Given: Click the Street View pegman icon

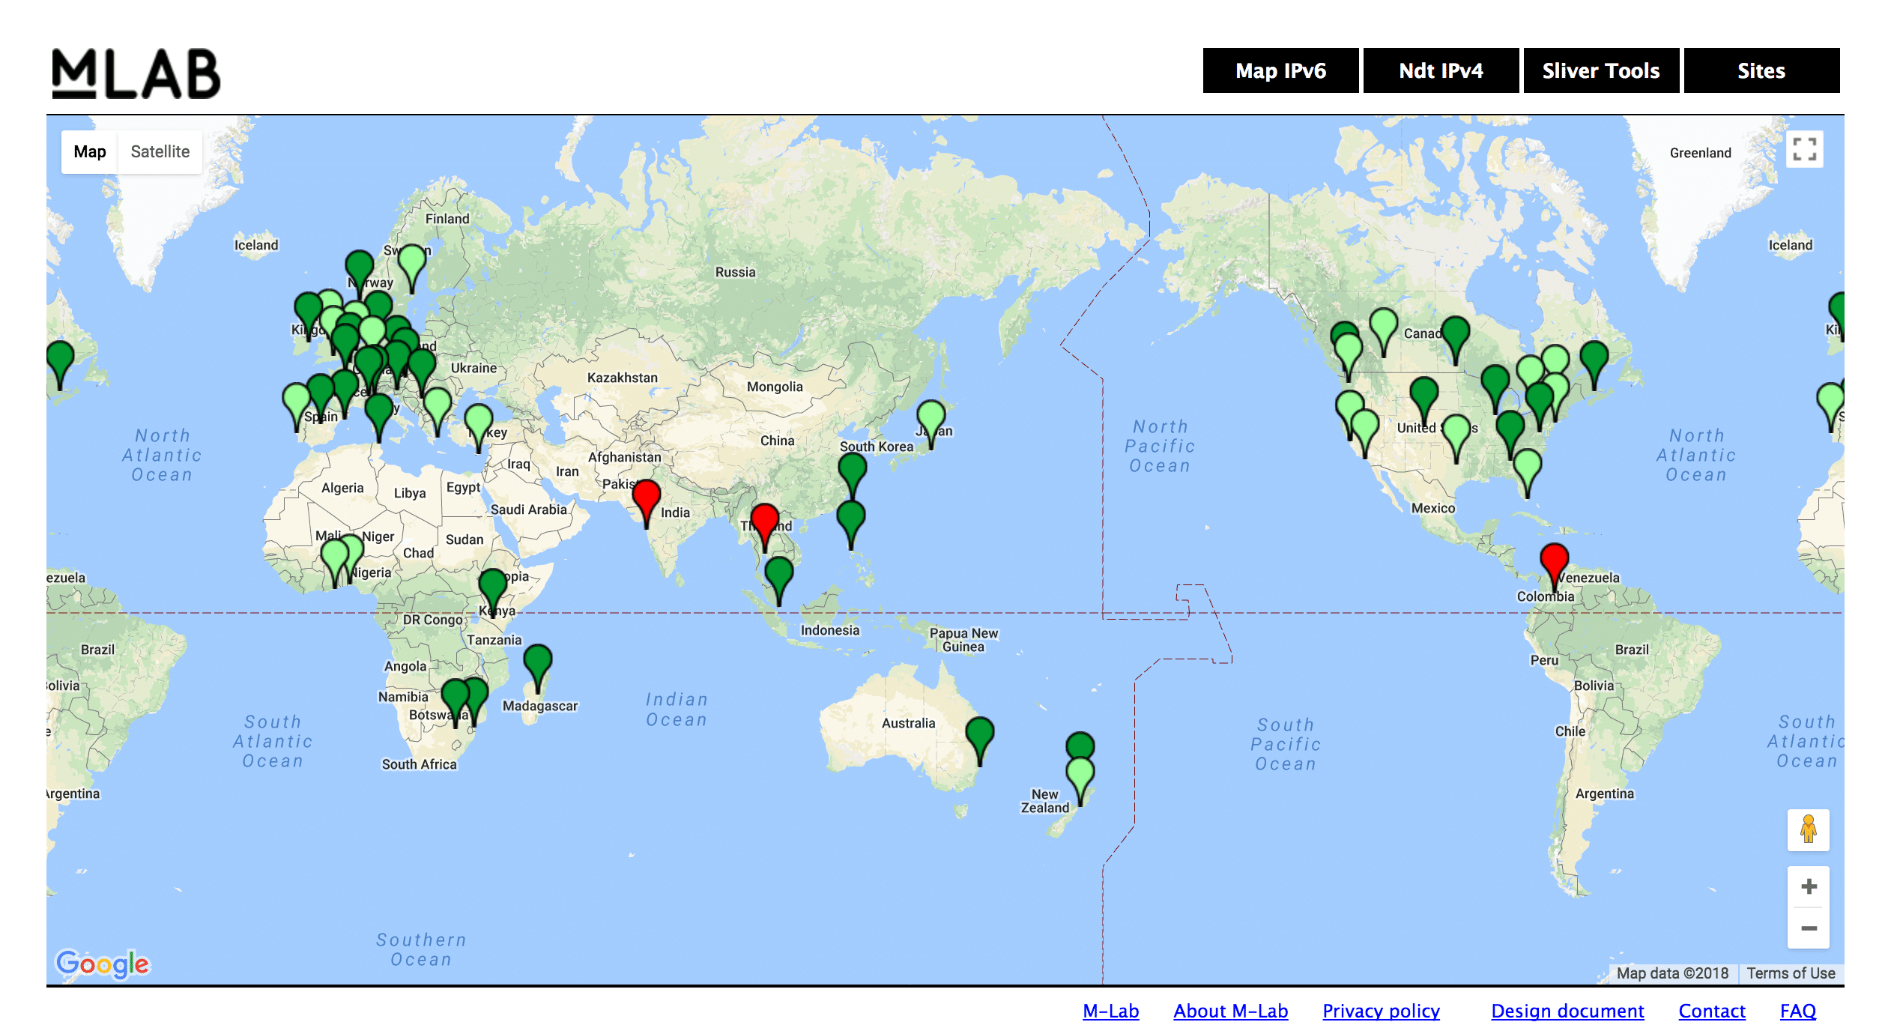Looking at the screenshot, I should tap(1808, 829).
